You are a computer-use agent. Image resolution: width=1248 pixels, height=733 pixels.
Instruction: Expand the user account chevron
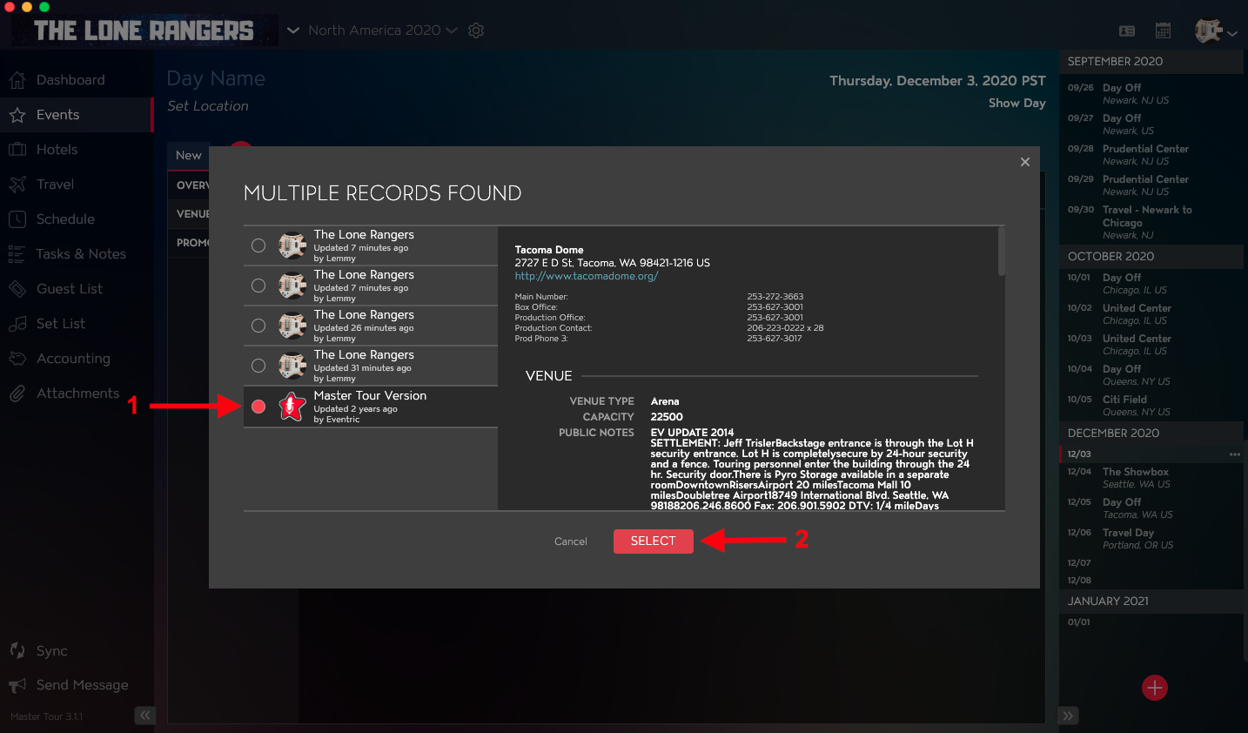pyautogui.click(x=1232, y=33)
